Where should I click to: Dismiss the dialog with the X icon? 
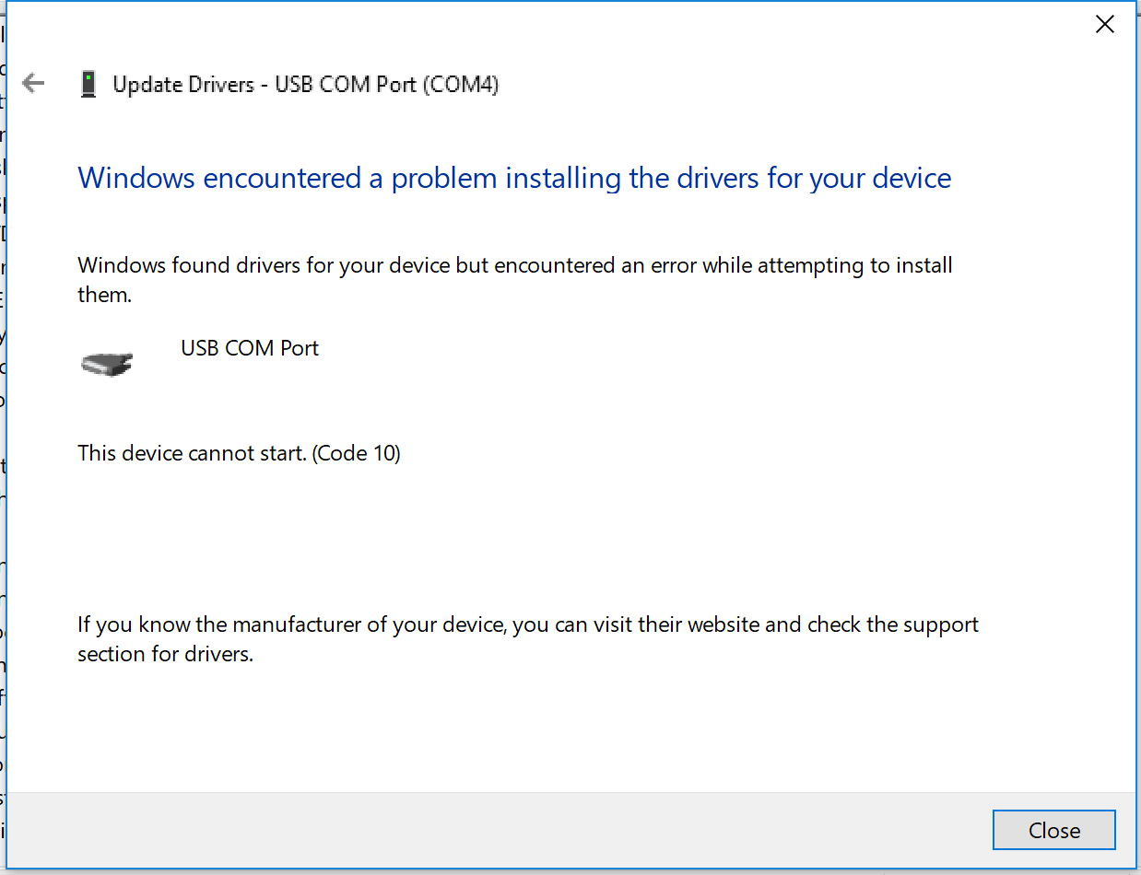coord(1104,25)
